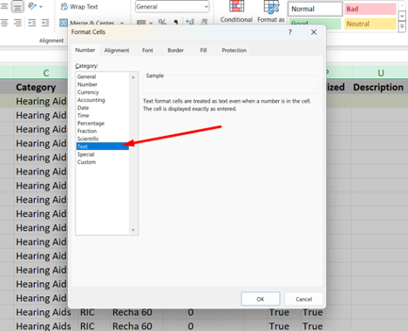Click the Category header cell

click(41, 87)
